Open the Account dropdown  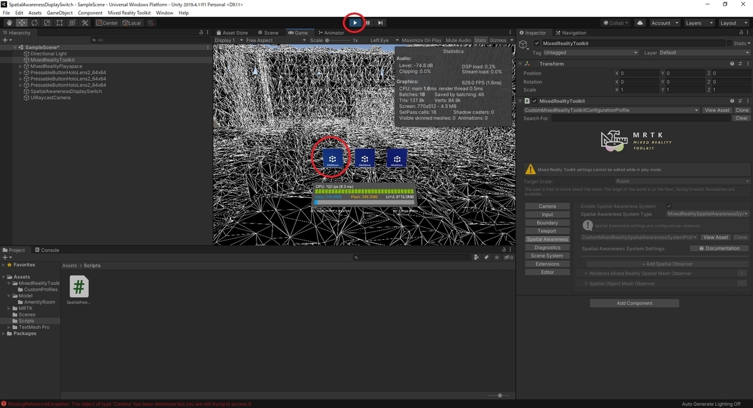[x=664, y=23]
